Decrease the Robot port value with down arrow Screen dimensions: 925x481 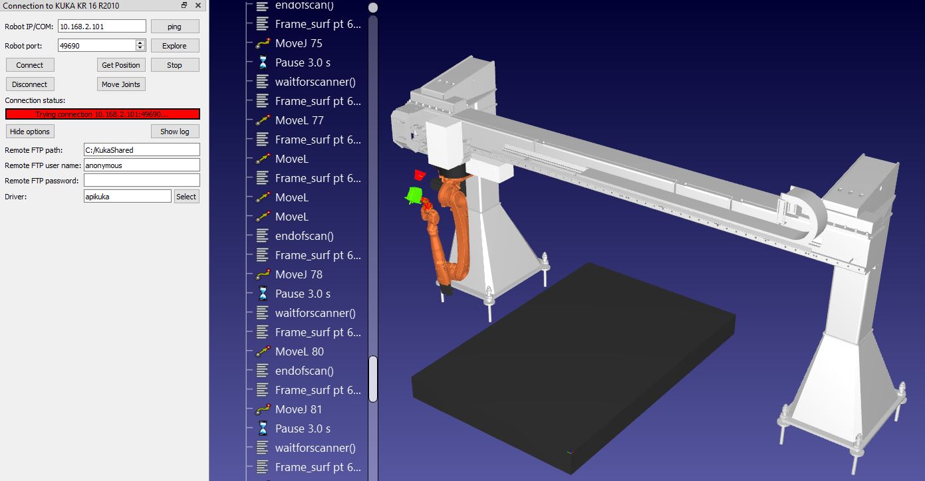(140, 48)
